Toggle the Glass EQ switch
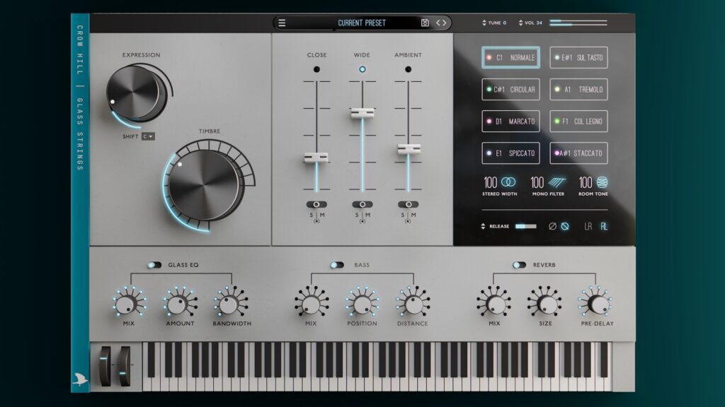 click(x=154, y=265)
